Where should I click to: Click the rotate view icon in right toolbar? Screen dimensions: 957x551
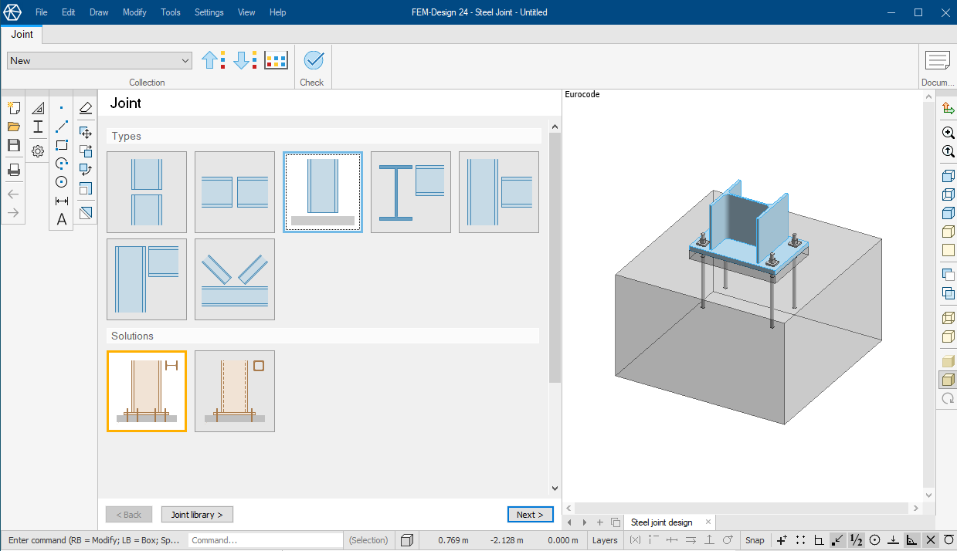(x=948, y=398)
